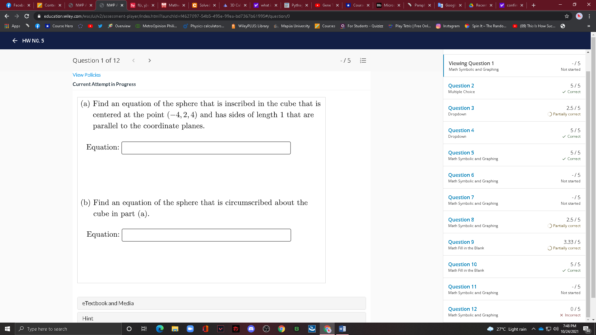Select Question 6 in the sidebar
The height and width of the screenshot is (335, 596).
(x=461, y=175)
